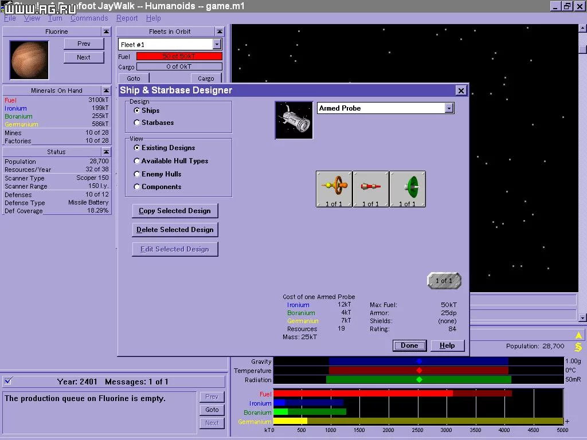
Task: Click the Goto button beside the message box
Action: click(212, 410)
